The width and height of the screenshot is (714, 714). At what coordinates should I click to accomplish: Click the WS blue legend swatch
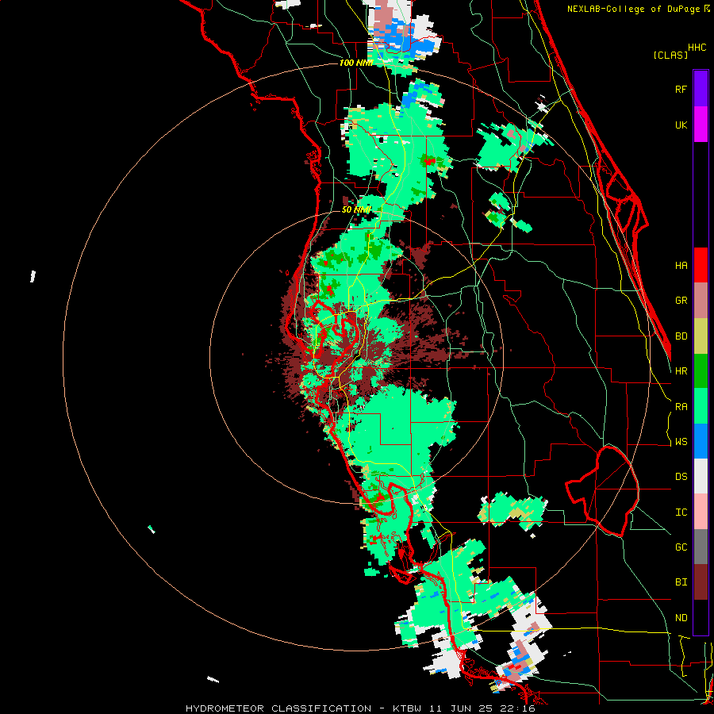pos(701,441)
